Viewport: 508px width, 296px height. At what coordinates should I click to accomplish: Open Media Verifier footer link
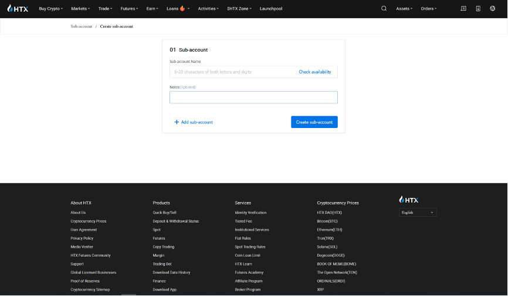pyautogui.click(x=82, y=247)
